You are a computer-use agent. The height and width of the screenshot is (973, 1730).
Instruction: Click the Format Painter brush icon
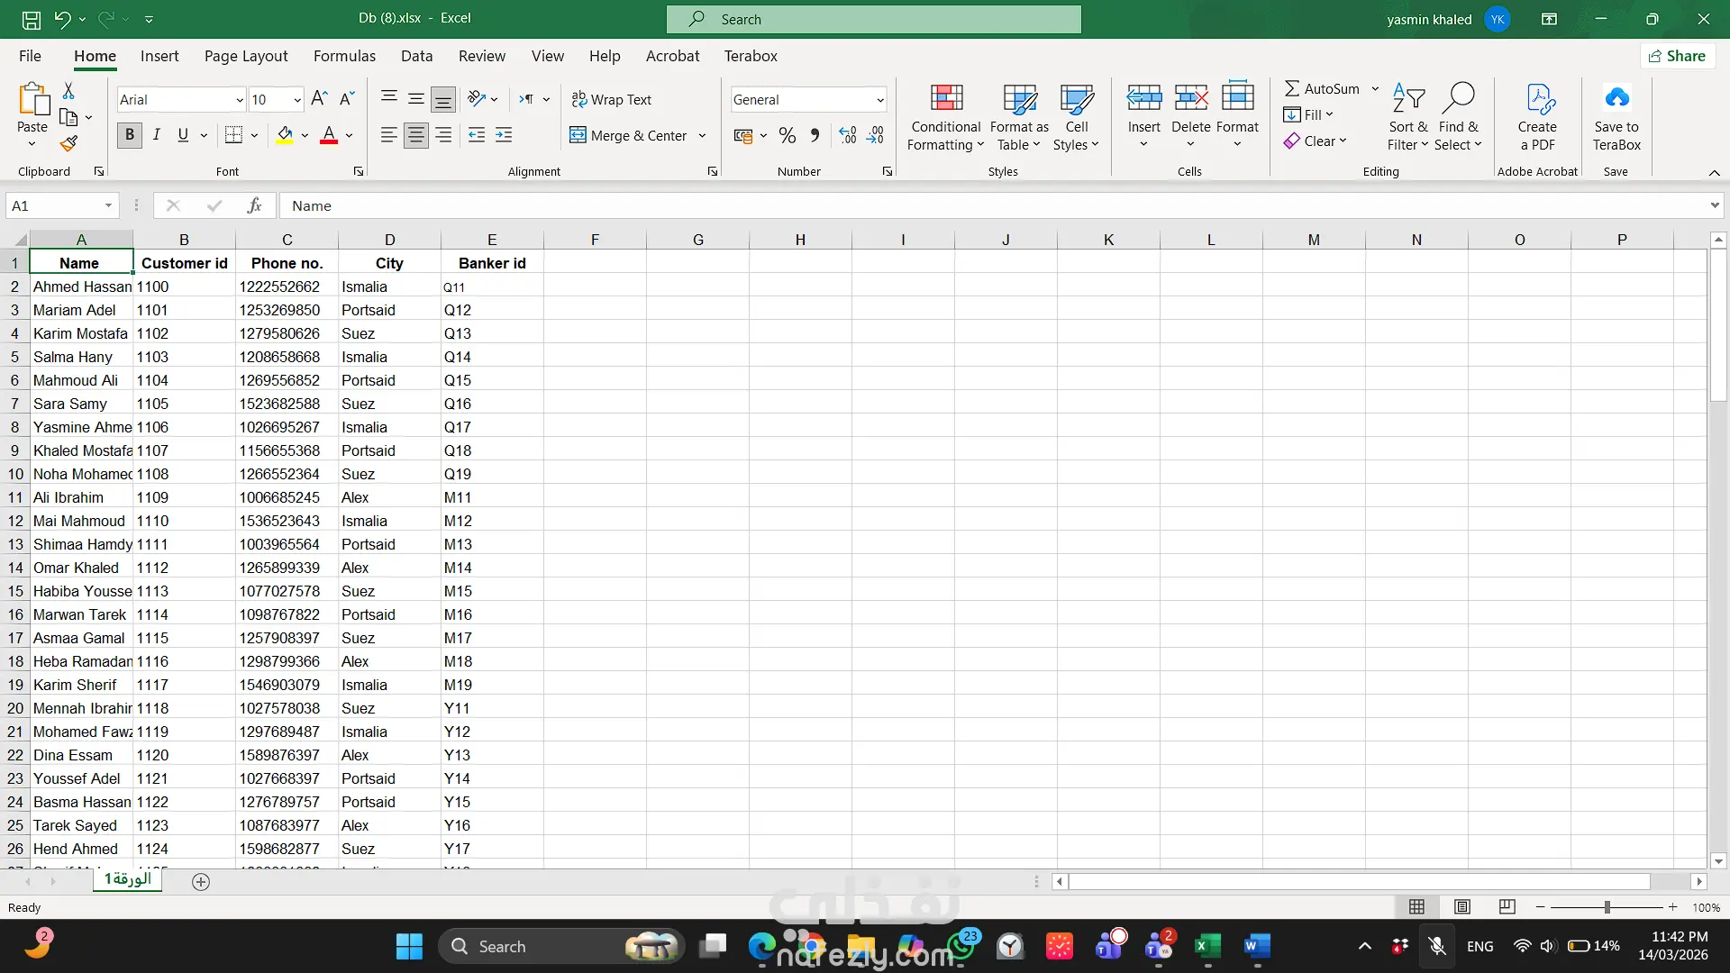pos(68,143)
